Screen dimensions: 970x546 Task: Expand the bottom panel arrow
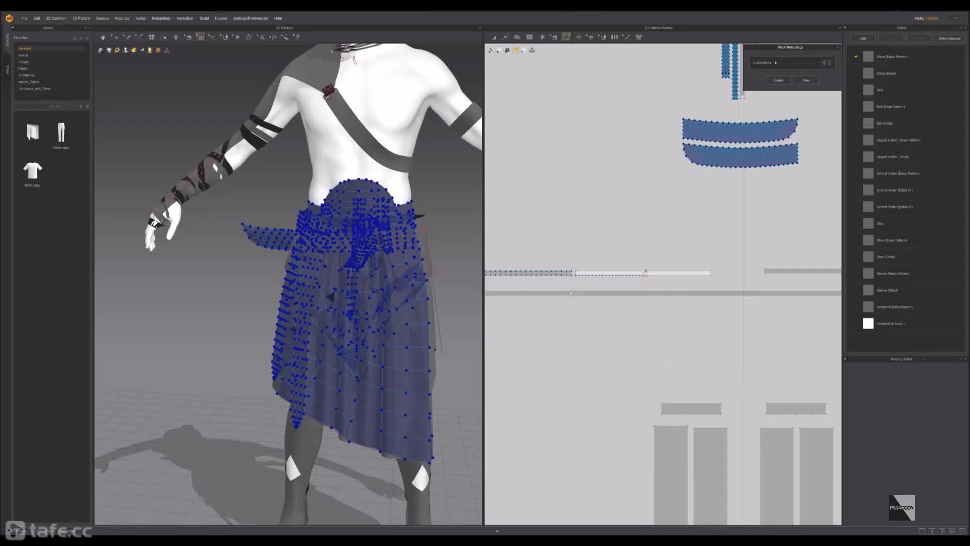tap(497, 531)
